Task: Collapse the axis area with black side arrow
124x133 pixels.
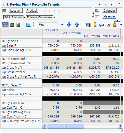Action: pos(93,13)
